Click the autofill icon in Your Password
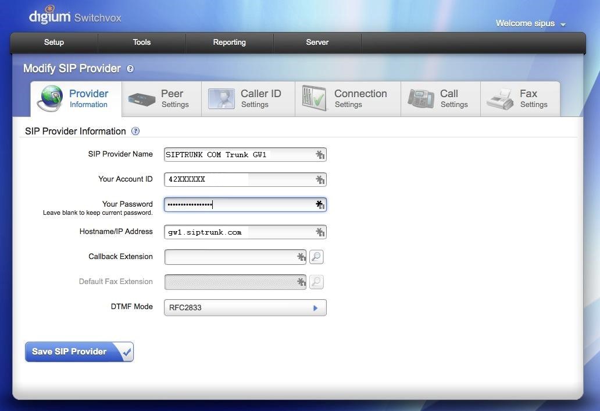 pos(320,204)
